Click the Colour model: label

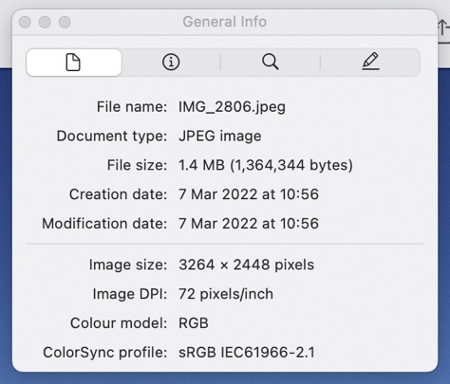click(119, 323)
